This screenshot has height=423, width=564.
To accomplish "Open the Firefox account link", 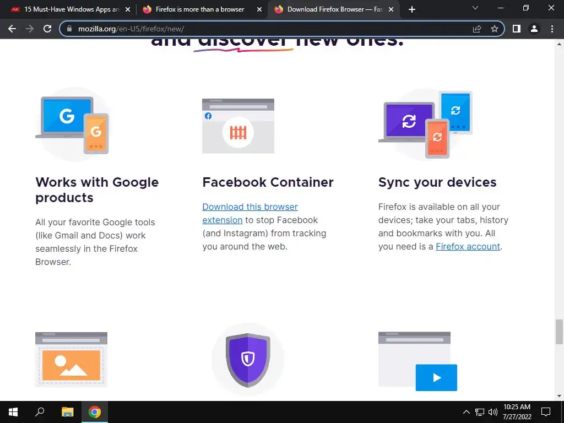I will pos(468,246).
